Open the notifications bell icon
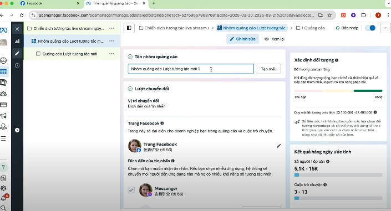The image size is (391, 211). (x=3, y=198)
